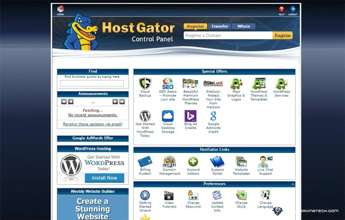Click the WordPress logo in hosting box

click(71, 165)
